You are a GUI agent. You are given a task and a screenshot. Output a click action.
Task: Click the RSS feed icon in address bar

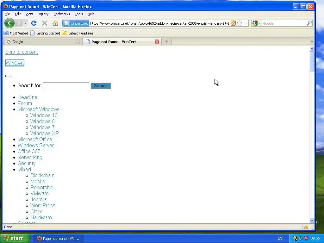(233, 23)
